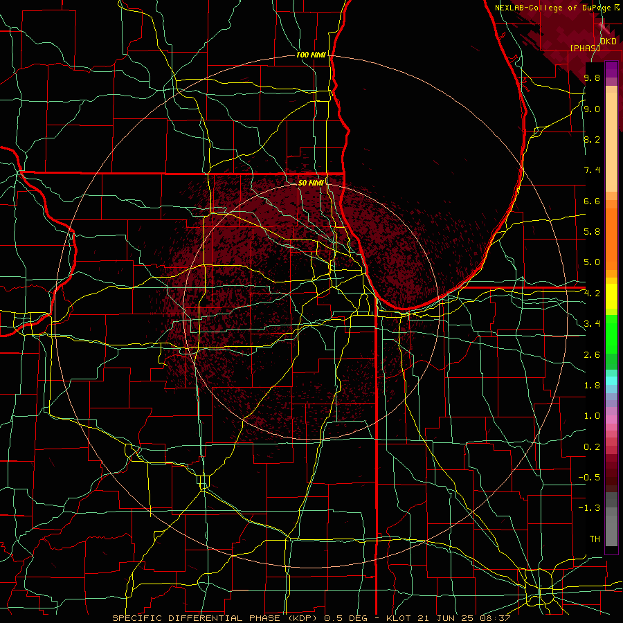
Task: Click the 7.4 scale label
Action: click(592, 170)
